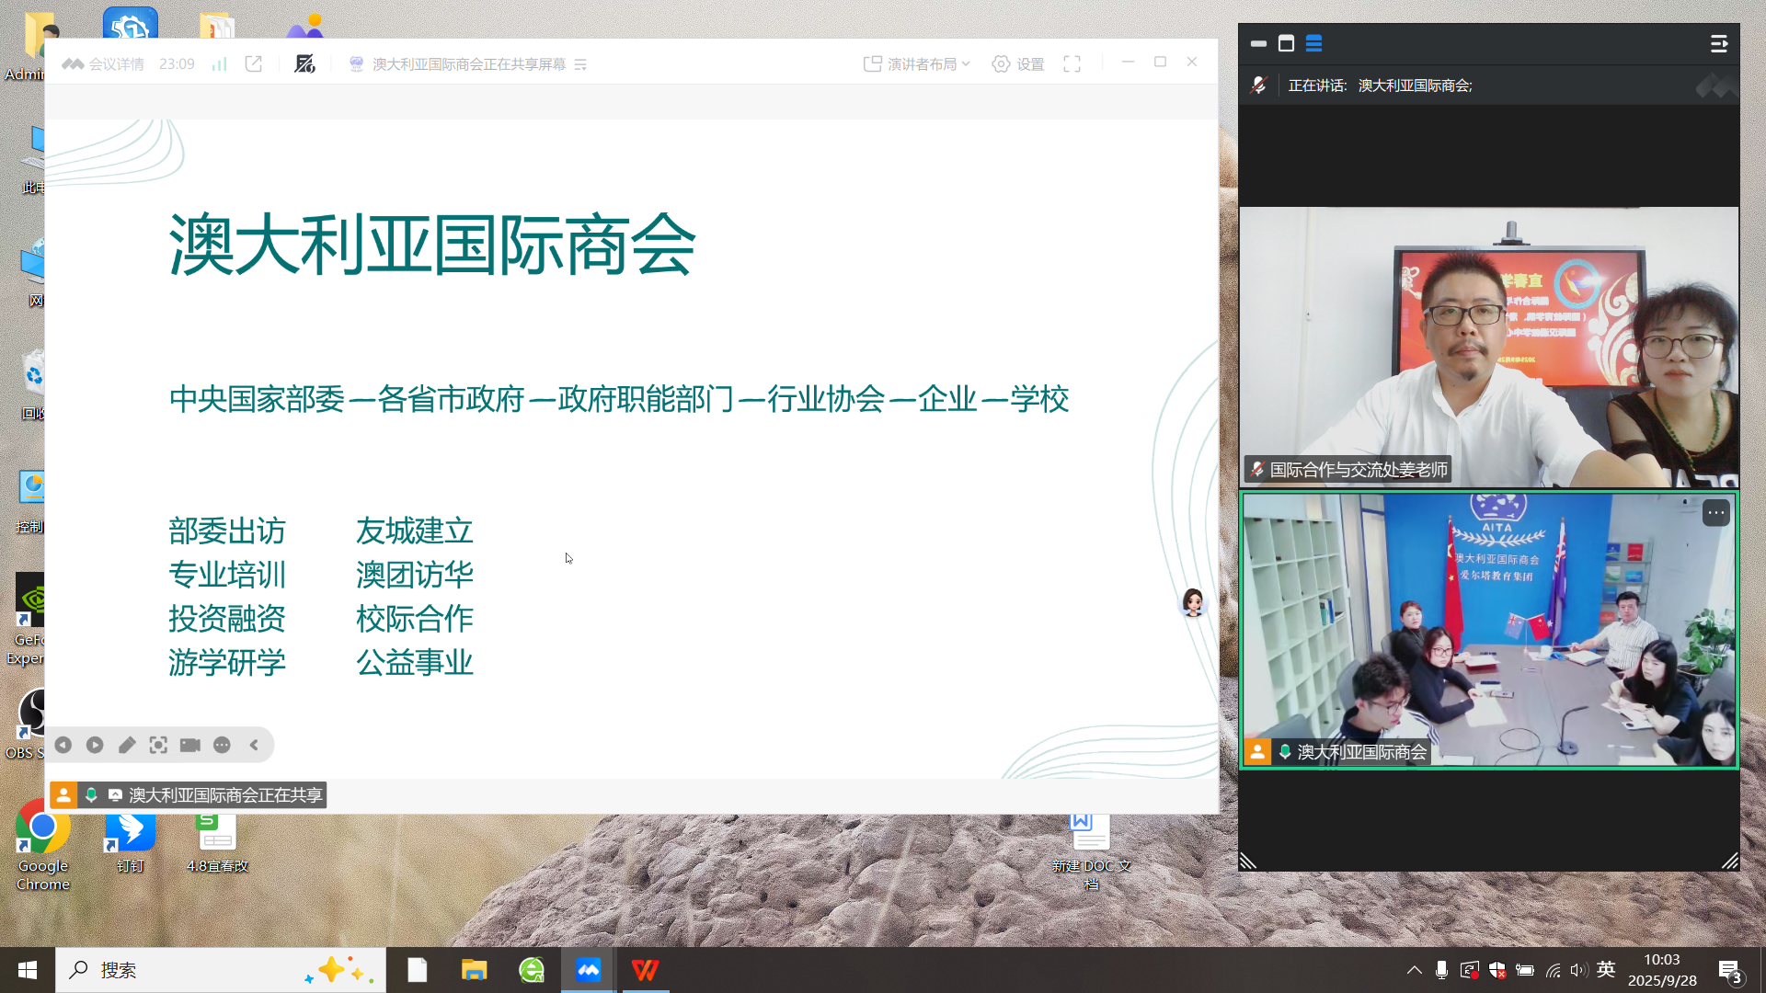Click the pop-out window icon
1766x993 pixels.
(254, 63)
